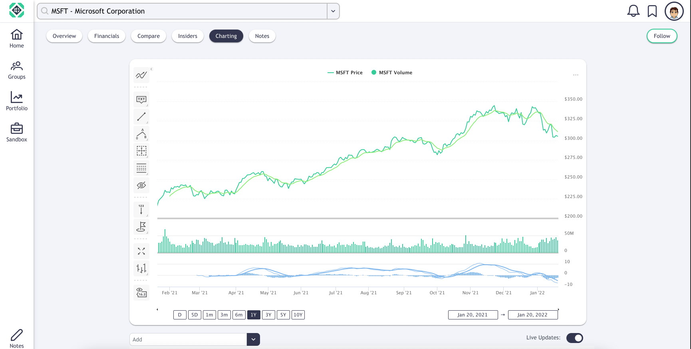Click the left chart pan arrow
This screenshot has height=349, width=691.
point(157,309)
